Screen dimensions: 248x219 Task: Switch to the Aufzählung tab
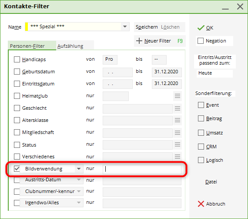coord(70,46)
